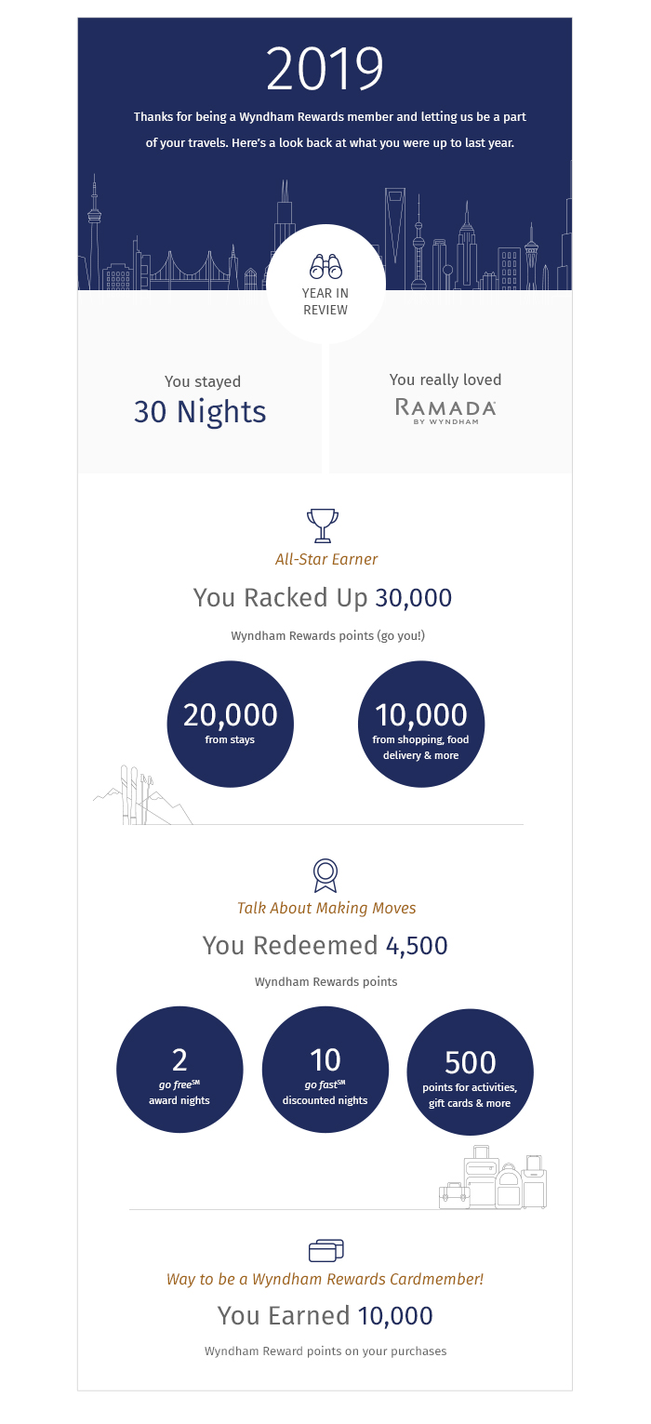
Task: Click the credit cards icon
Action: pyautogui.click(x=326, y=1250)
